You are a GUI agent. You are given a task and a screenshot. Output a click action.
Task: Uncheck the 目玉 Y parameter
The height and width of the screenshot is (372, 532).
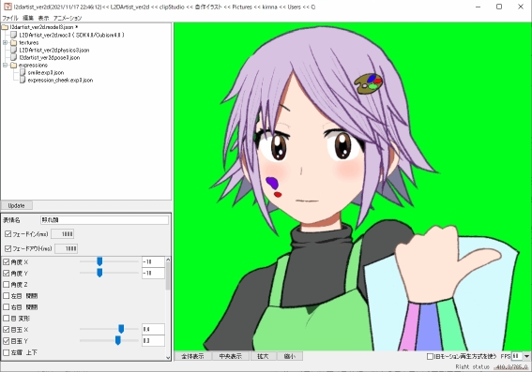tap(7, 341)
